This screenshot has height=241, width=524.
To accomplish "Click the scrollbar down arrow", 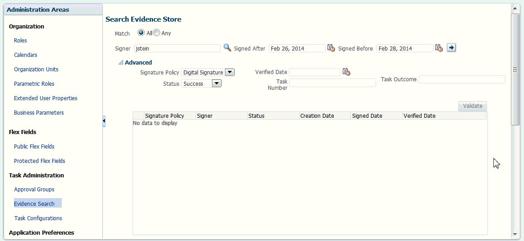I will [515, 233].
